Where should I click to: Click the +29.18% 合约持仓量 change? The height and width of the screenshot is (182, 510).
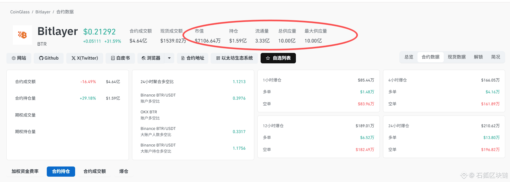coord(88,98)
